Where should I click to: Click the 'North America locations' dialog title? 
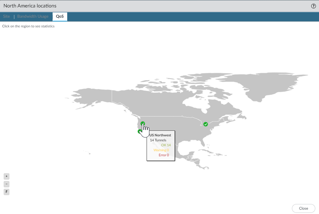click(30, 6)
